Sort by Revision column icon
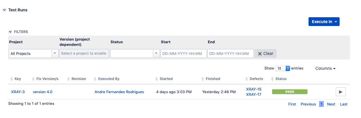The image size is (361, 118). pos(69,79)
